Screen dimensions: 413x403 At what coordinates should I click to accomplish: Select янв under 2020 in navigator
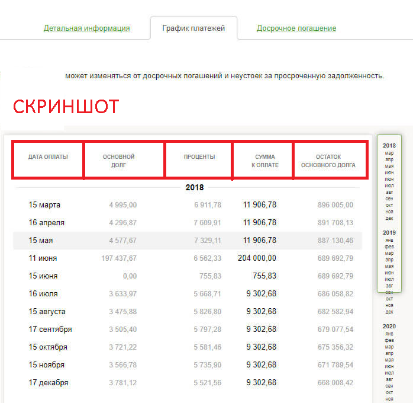(x=389, y=334)
